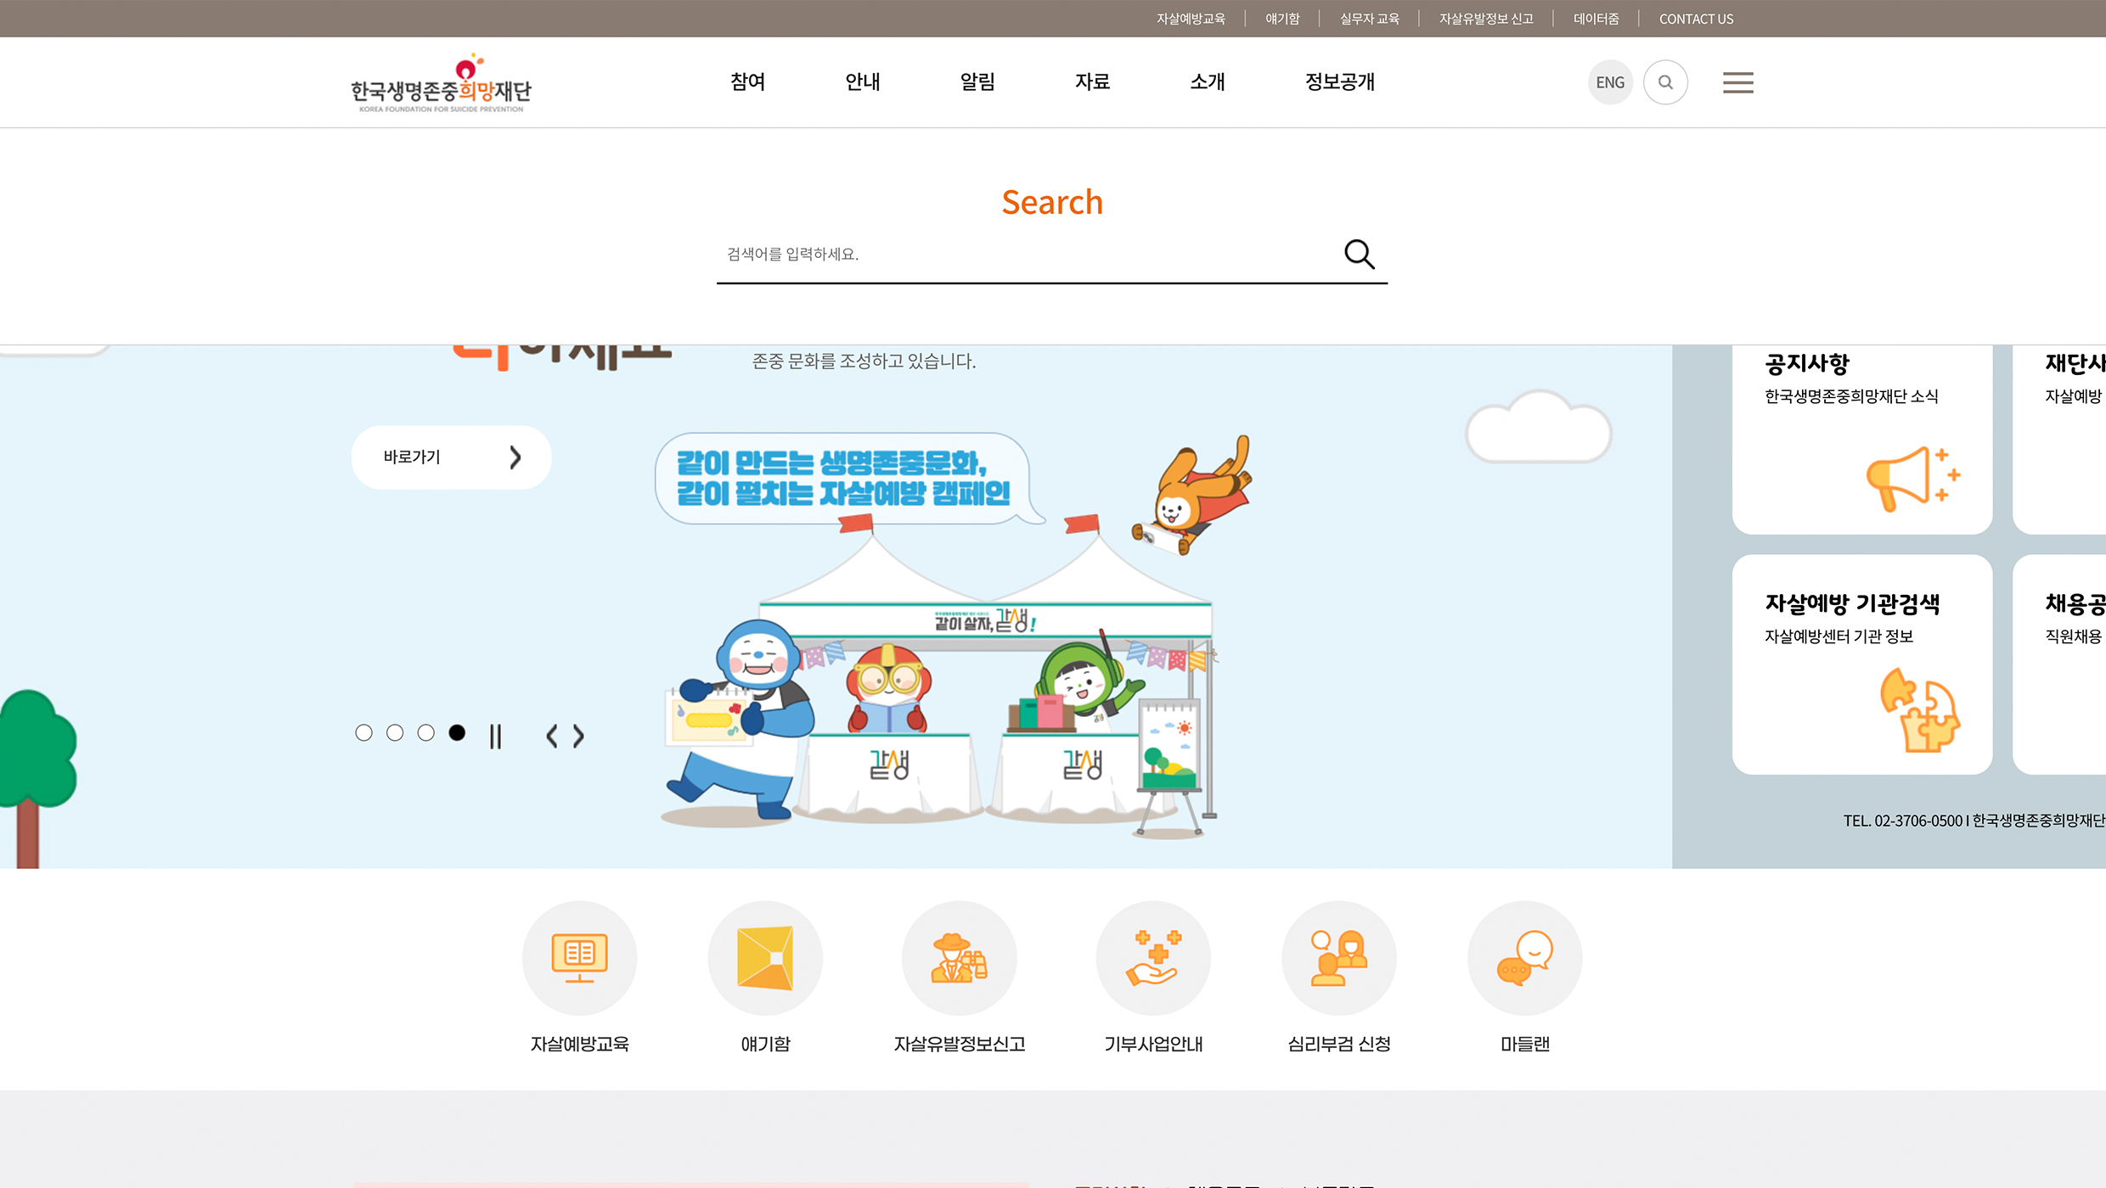Click 데이터줌 link in top bar
The width and height of the screenshot is (2106, 1188).
pos(1596,19)
